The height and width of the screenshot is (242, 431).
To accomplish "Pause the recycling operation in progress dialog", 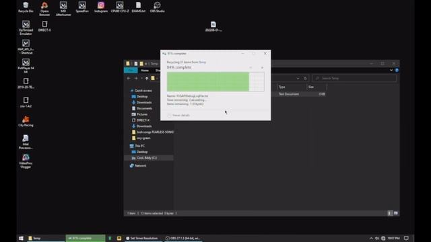I will coord(251,67).
